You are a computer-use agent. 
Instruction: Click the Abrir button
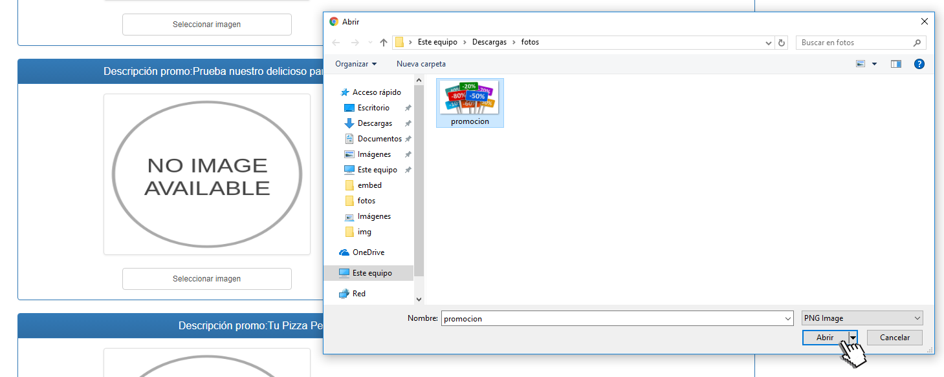tap(825, 338)
